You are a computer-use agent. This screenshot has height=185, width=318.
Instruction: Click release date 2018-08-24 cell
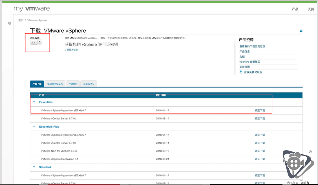(x=162, y=159)
